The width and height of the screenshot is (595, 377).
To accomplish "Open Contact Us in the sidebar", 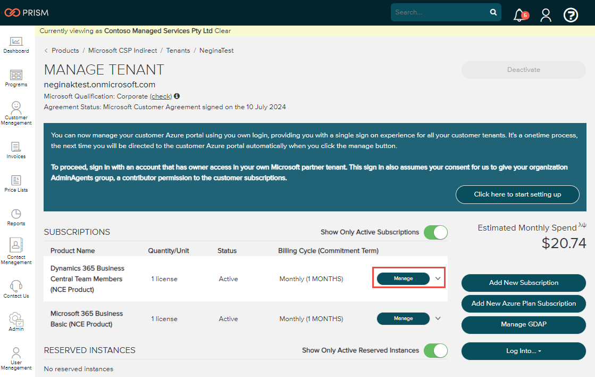I will pos(16,289).
